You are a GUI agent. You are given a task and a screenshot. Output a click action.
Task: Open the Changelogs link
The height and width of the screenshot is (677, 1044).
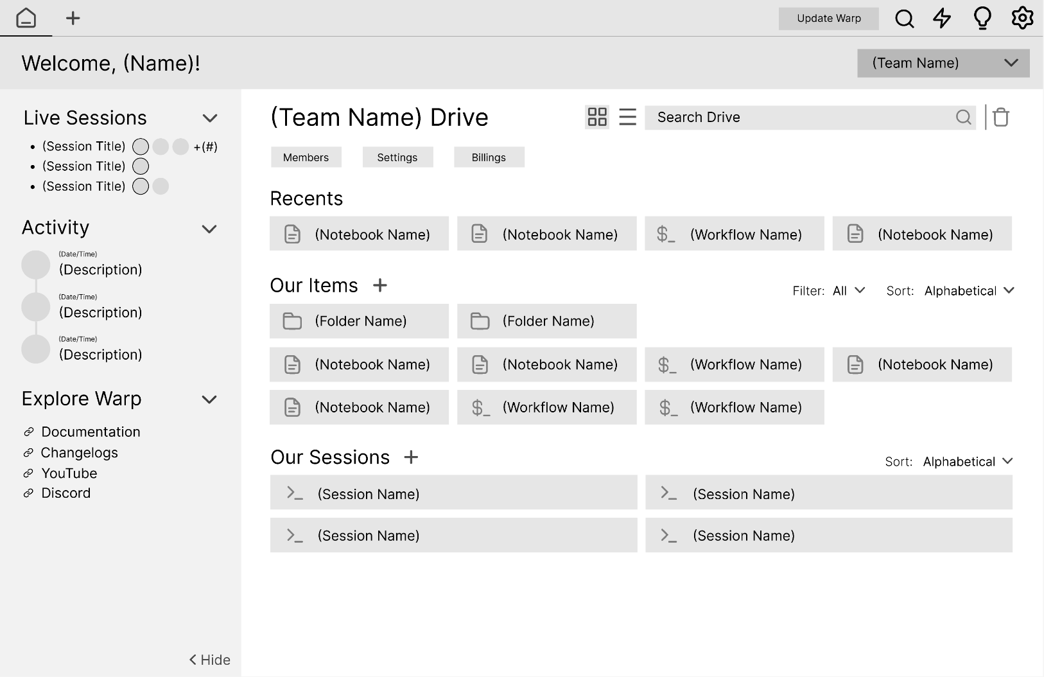pyautogui.click(x=79, y=453)
